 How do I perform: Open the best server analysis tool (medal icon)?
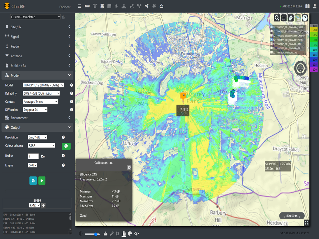(x=95, y=6)
